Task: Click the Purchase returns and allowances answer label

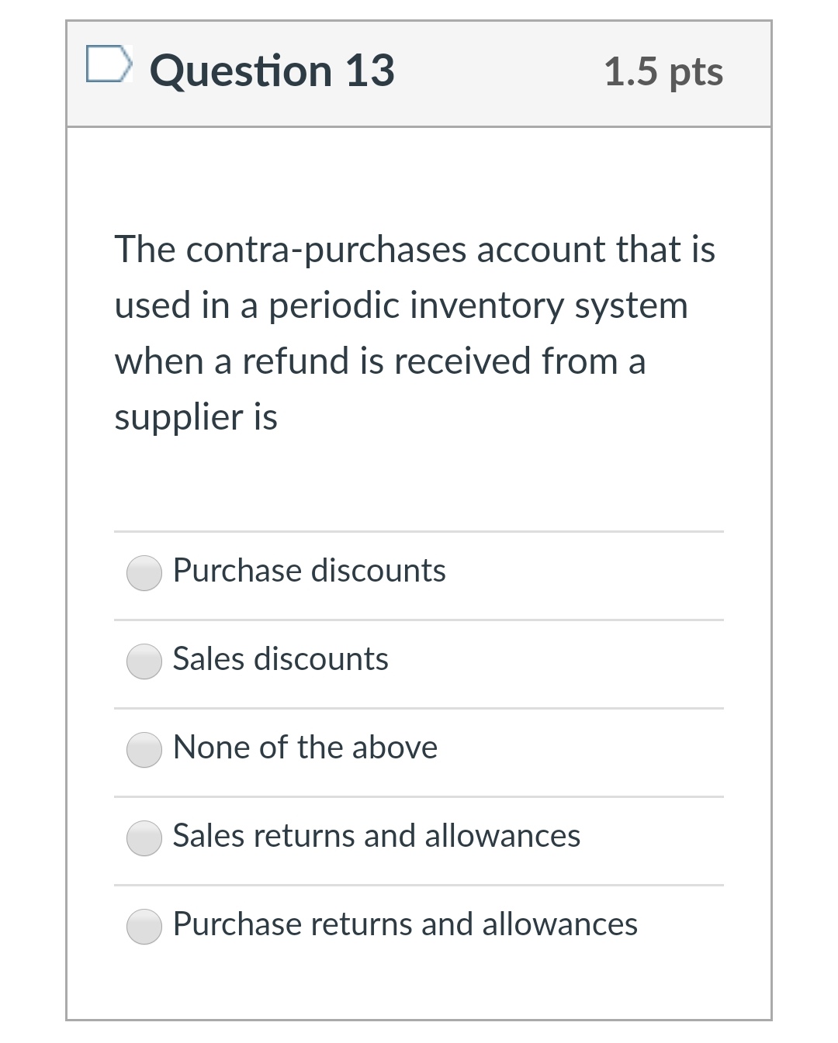Action: (x=405, y=926)
